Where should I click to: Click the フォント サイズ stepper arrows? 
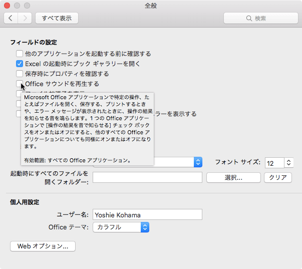click(x=288, y=162)
